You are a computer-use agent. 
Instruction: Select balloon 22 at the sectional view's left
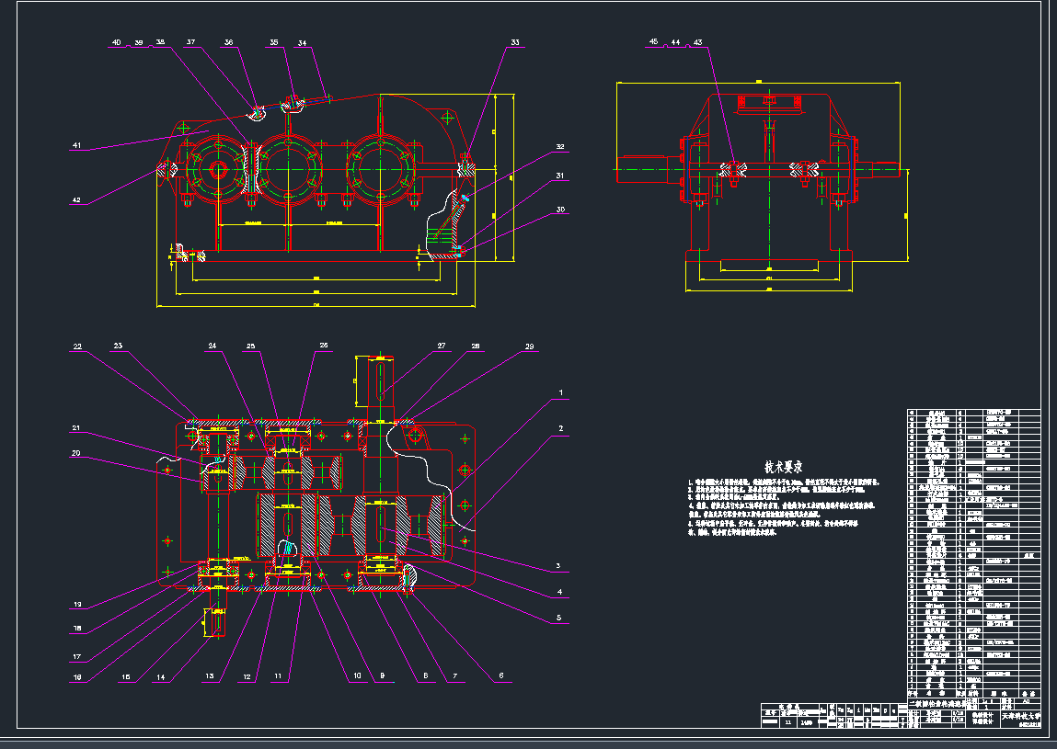tap(76, 345)
